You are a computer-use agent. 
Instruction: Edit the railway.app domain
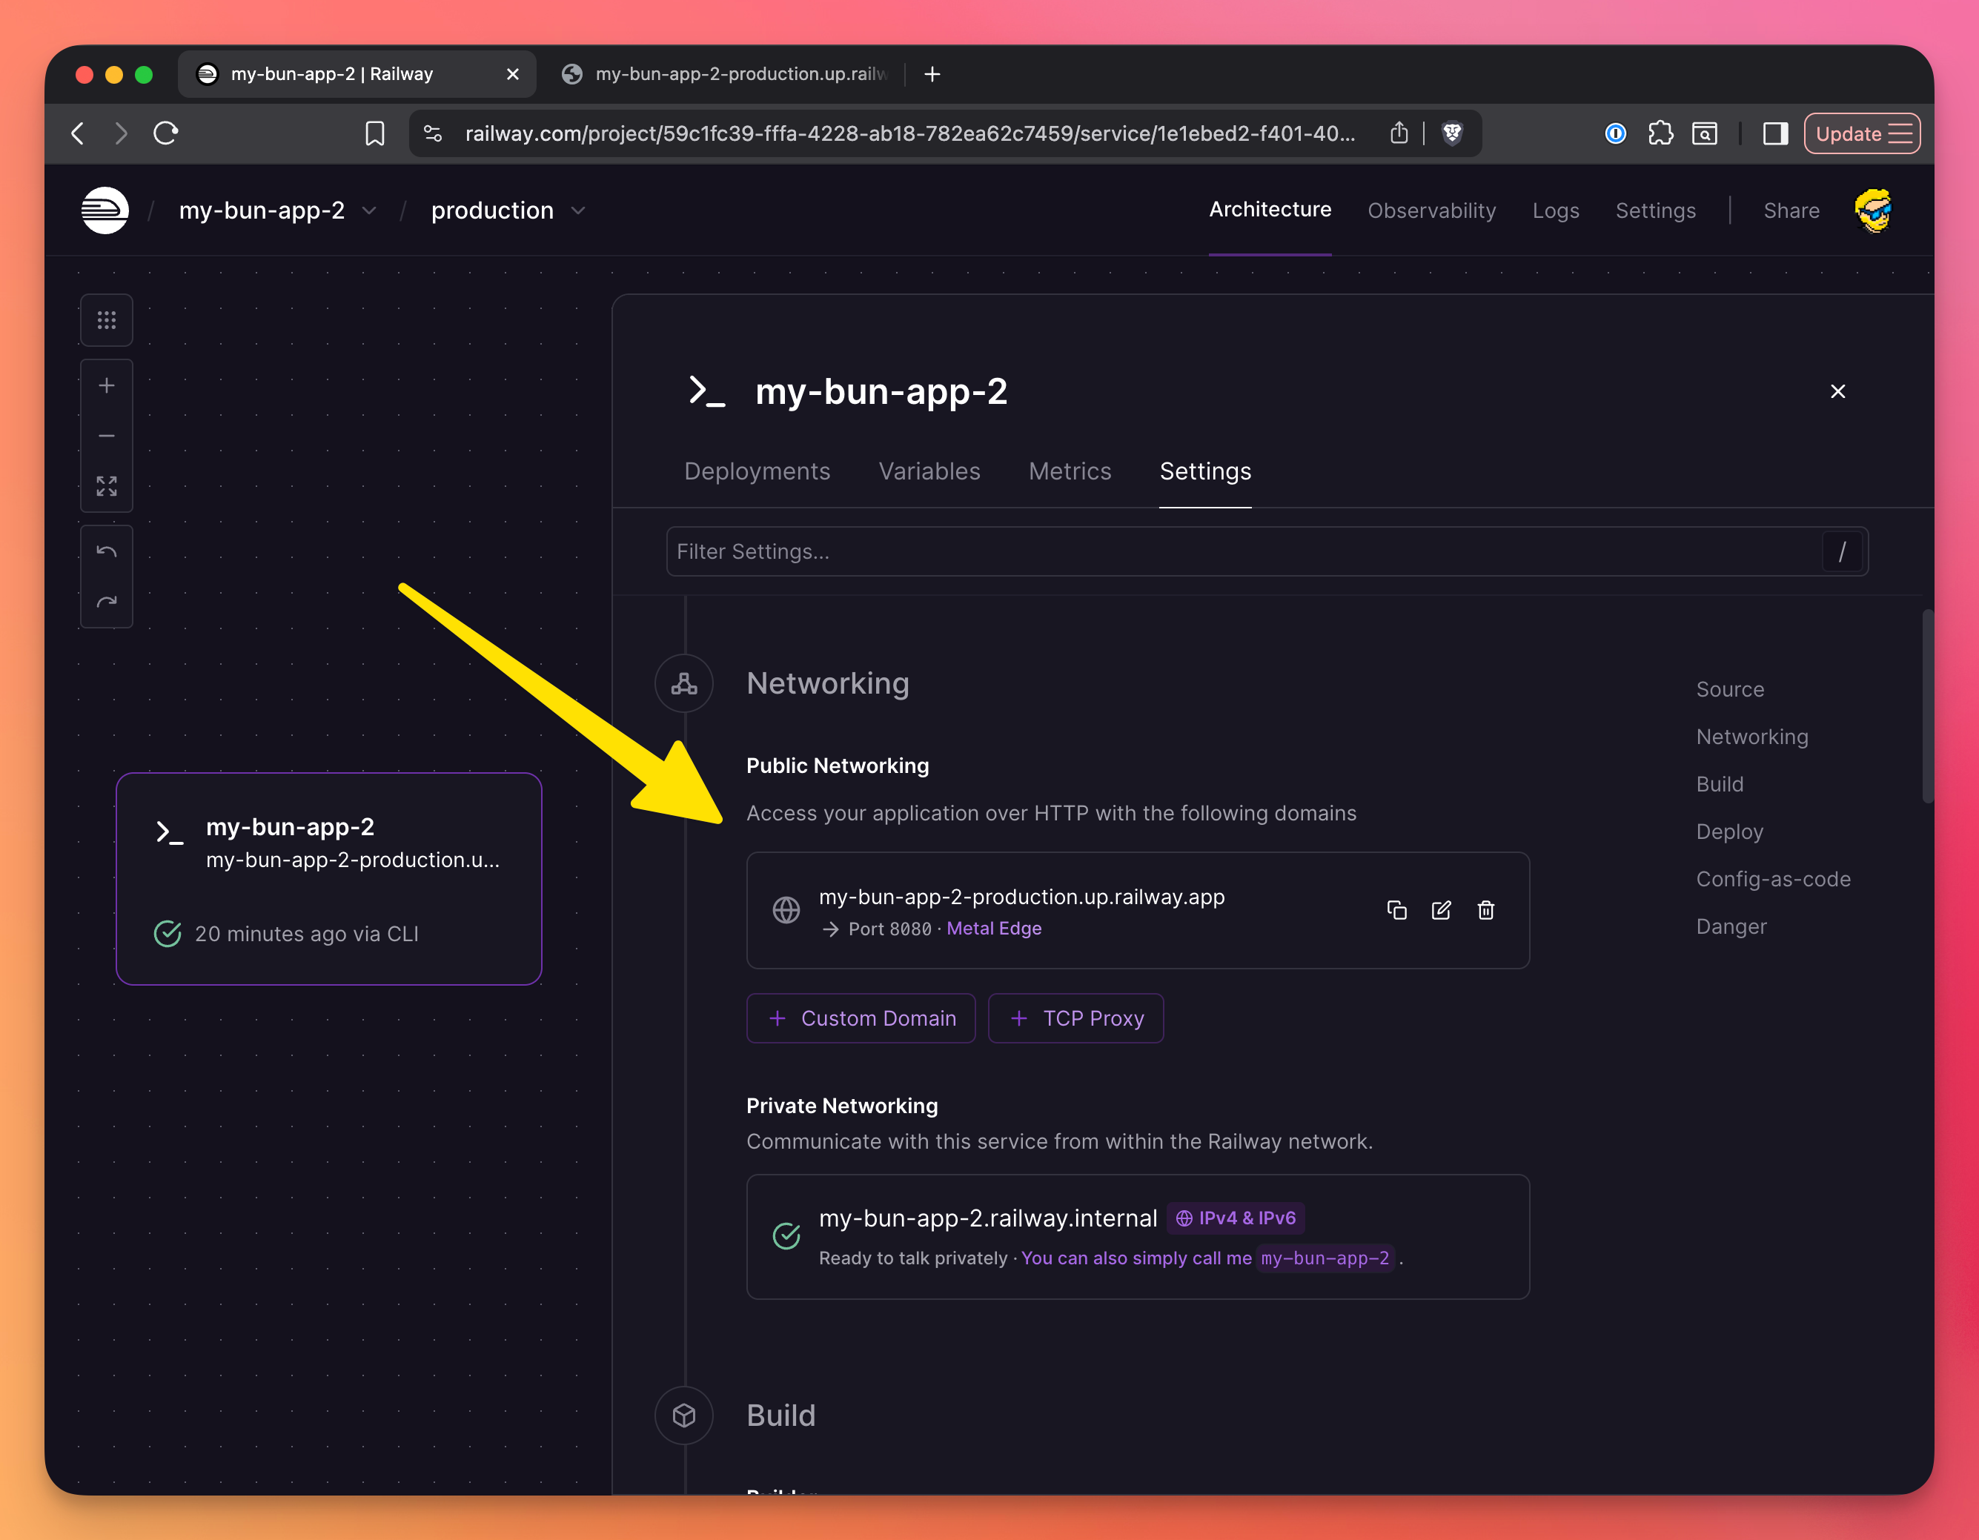[1441, 910]
